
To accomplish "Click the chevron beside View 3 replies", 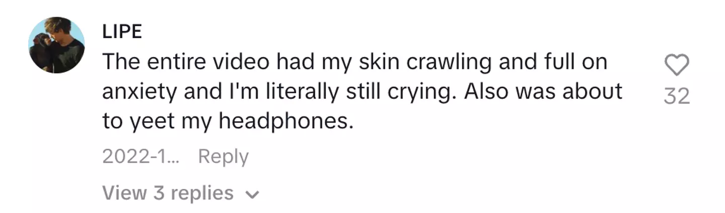I will [x=253, y=194].
